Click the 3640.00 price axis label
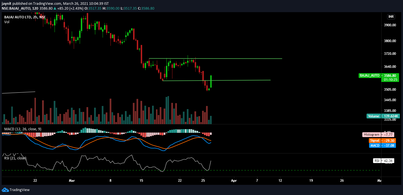Screen dimensions: 403x195 [x=390, y=67]
